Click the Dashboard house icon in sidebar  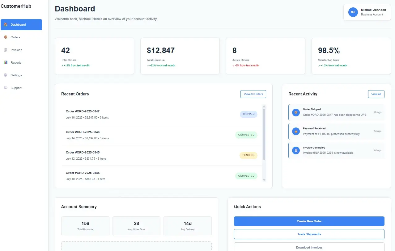(6, 25)
